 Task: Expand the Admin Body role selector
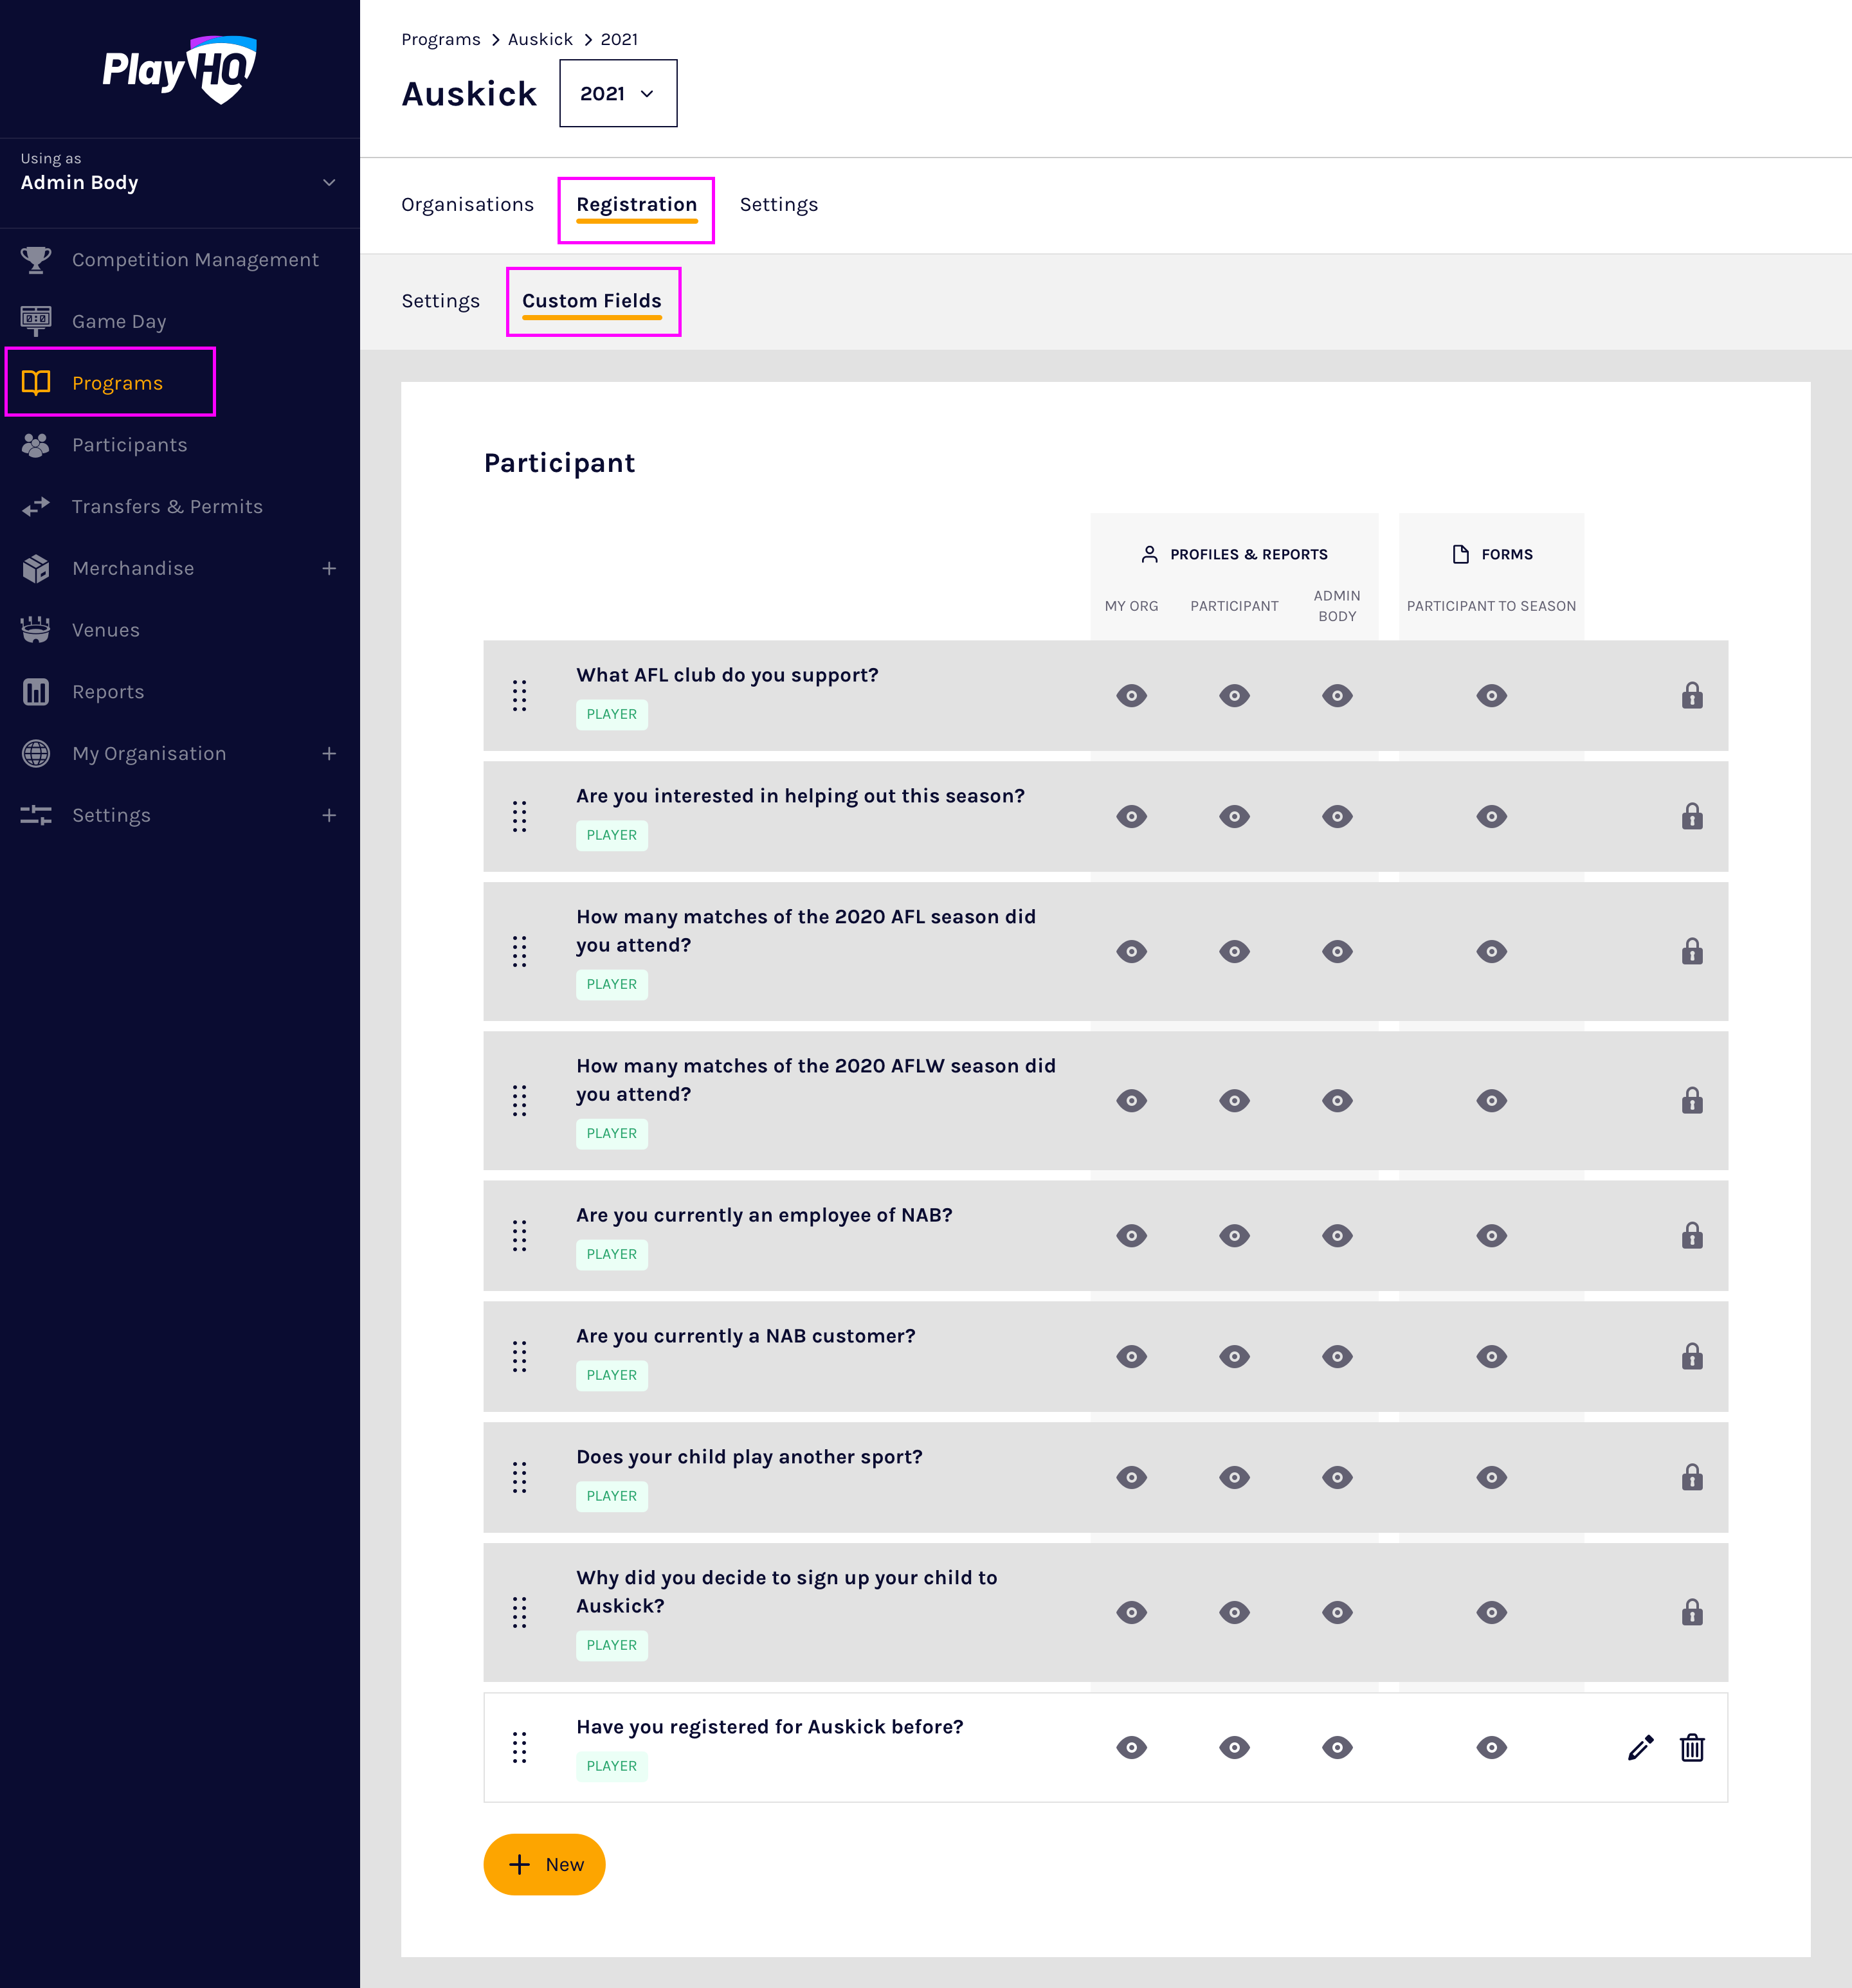point(329,182)
